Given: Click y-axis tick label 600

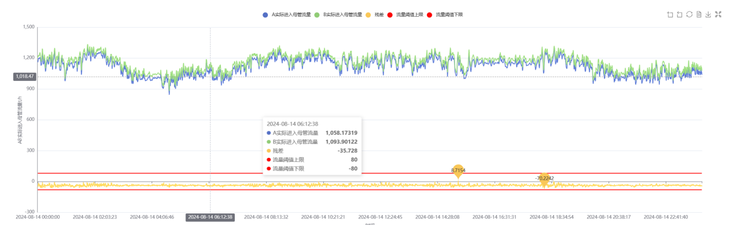Looking at the screenshot, I should click(31, 120).
